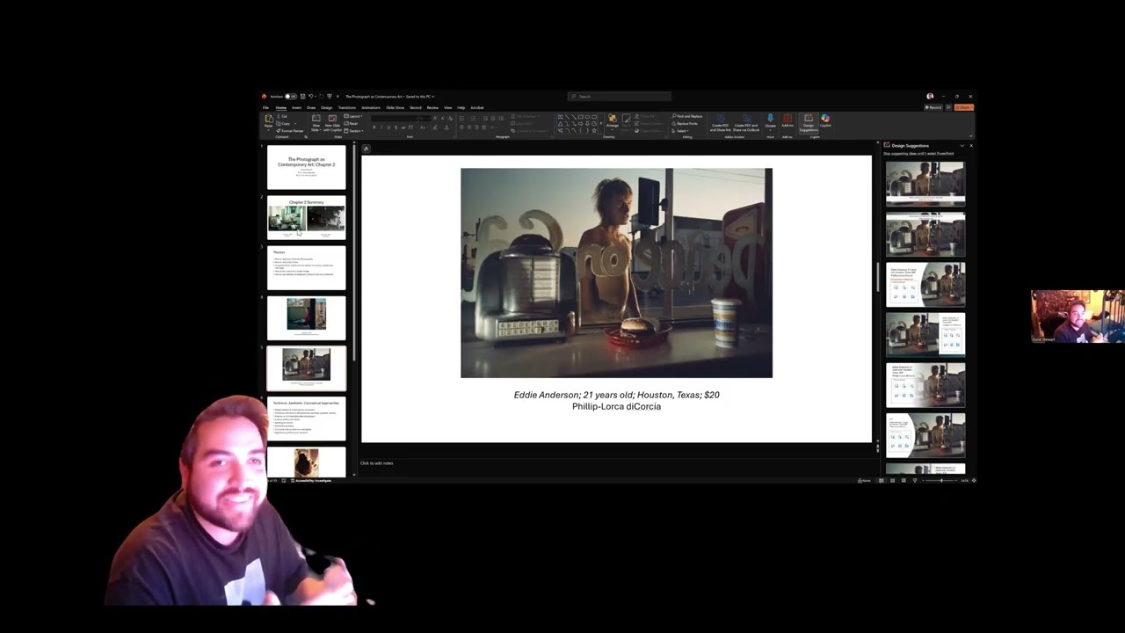Click Find and Replace
This screenshot has width=1125, height=633.
coord(688,116)
